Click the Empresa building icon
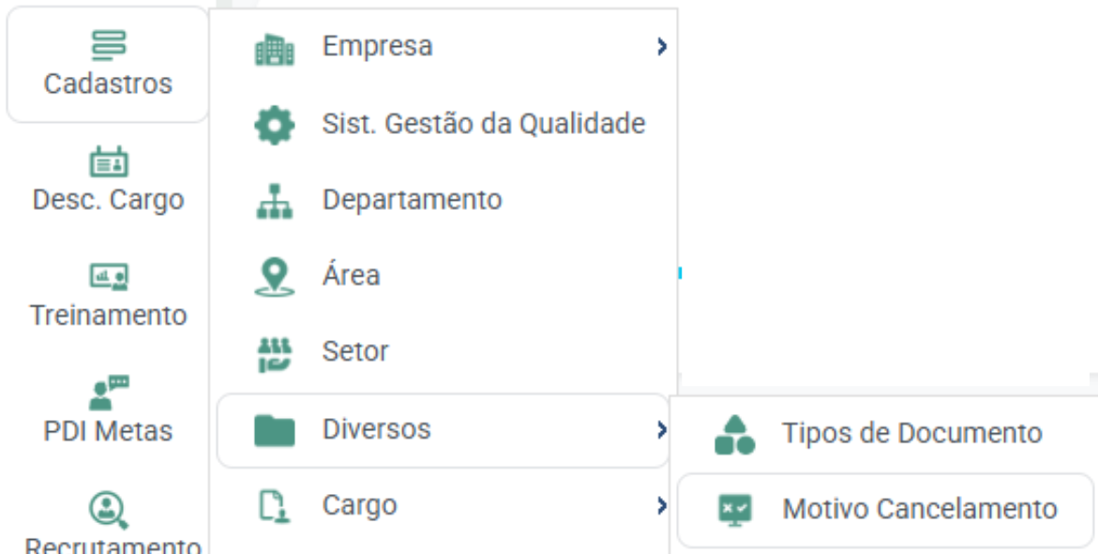The image size is (1098, 554). tap(275, 49)
